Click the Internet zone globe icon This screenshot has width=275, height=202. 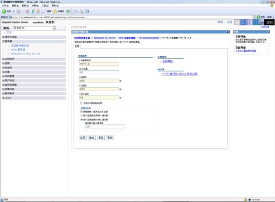pos(250,200)
